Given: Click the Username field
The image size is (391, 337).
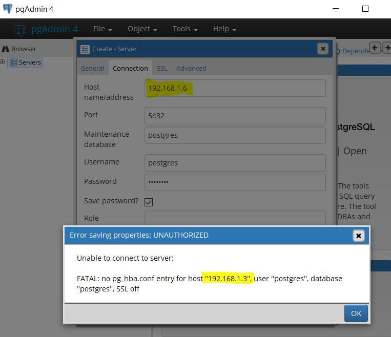Looking at the screenshot, I should click(235, 163).
